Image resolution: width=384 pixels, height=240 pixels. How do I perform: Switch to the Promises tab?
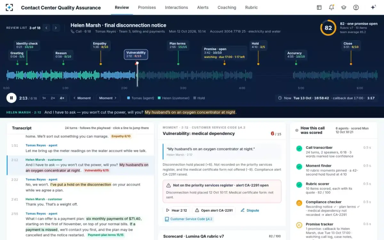pyautogui.click(x=147, y=7)
